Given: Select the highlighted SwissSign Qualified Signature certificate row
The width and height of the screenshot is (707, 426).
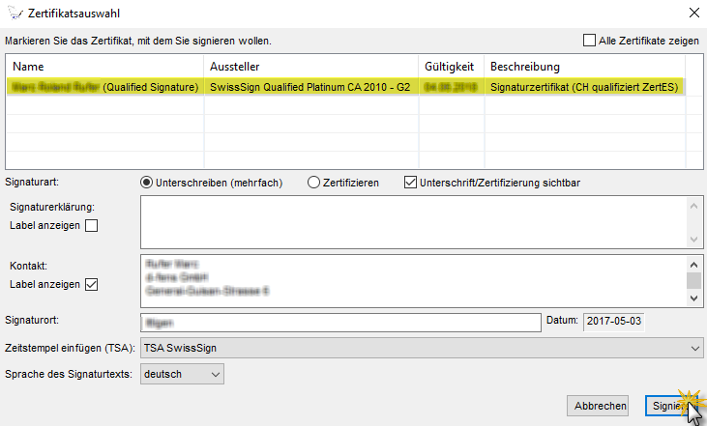Looking at the screenshot, I should (344, 87).
